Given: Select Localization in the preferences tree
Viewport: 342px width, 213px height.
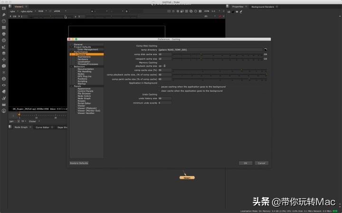Looking at the screenshot, I should 84,62.
